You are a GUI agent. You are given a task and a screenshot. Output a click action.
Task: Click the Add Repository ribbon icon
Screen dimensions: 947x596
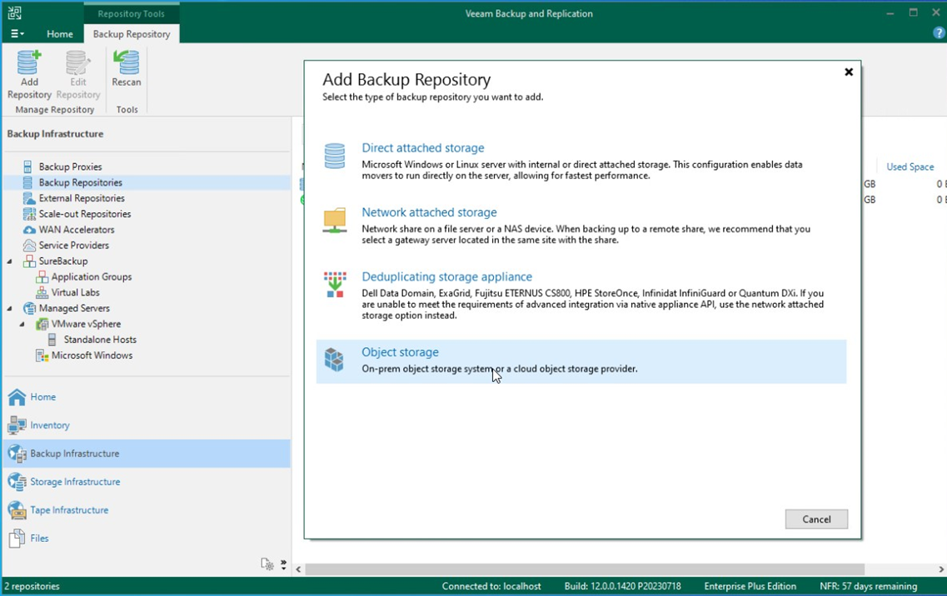pyautogui.click(x=29, y=62)
